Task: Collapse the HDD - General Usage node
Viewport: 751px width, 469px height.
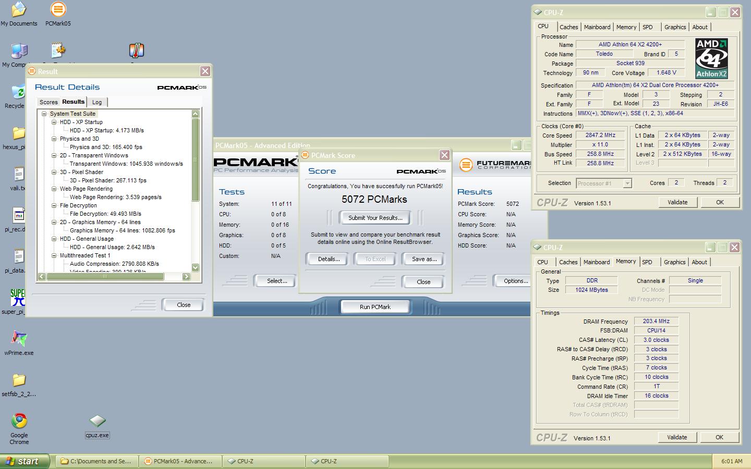Action: 54,239
